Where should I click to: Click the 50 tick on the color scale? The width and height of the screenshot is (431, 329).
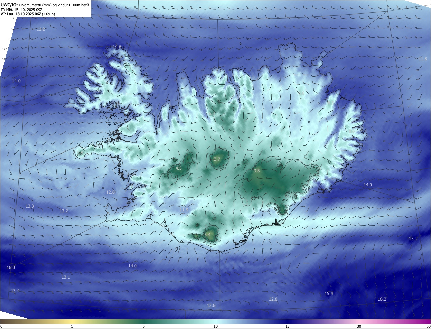coord(428,326)
